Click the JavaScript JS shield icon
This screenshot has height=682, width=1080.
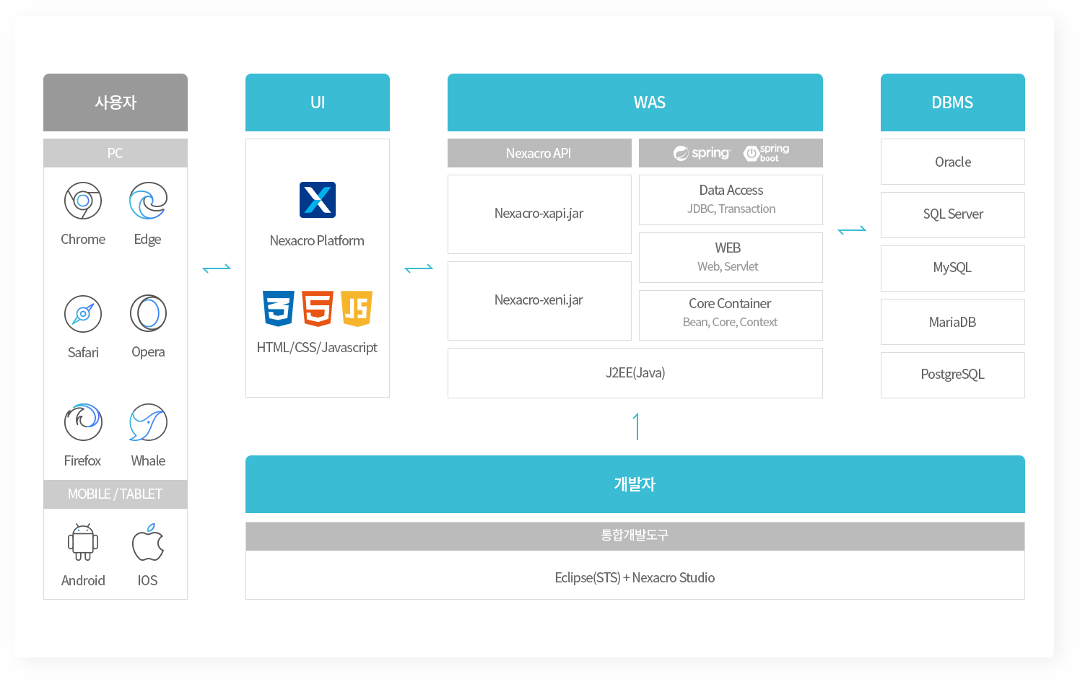[357, 308]
